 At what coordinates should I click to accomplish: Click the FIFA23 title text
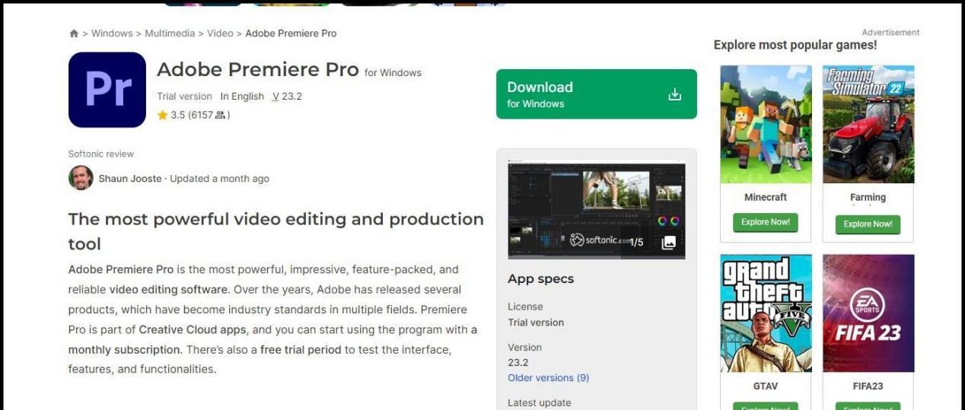click(x=868, y=386)
